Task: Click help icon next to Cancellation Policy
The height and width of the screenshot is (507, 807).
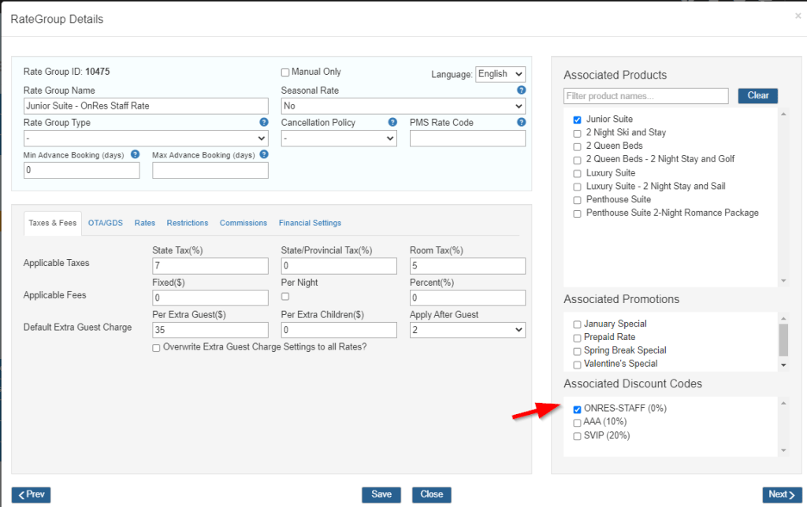Action: point(392,123)
